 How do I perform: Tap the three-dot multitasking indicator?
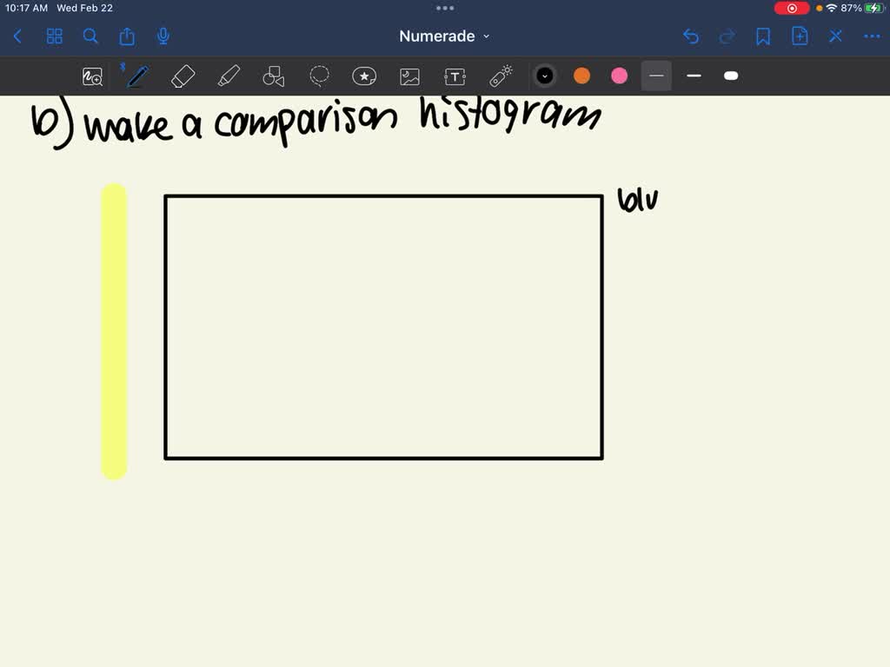point(445,8)
